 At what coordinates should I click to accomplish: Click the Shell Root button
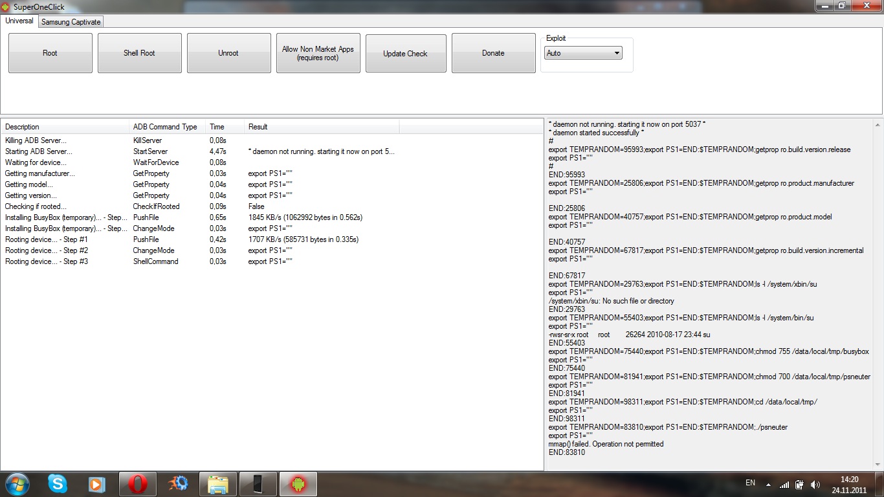pos(139,53)
